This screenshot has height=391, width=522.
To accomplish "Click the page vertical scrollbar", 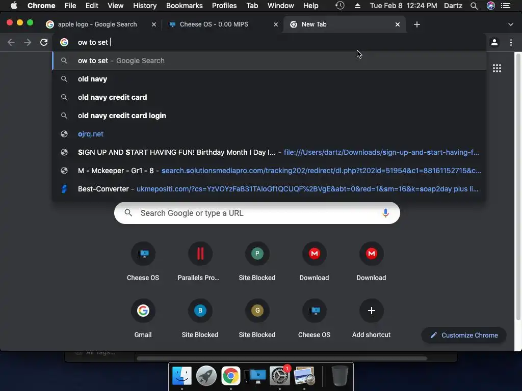I will 518,186.
